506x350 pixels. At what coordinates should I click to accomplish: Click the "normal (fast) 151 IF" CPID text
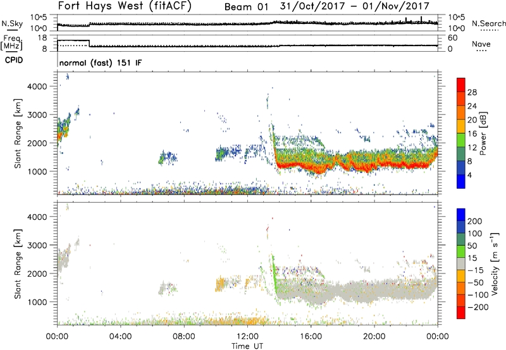101,63
